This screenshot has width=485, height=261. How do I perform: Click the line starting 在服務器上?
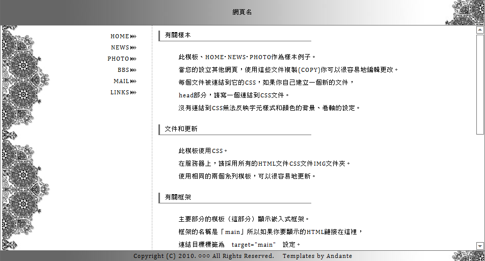264,164
